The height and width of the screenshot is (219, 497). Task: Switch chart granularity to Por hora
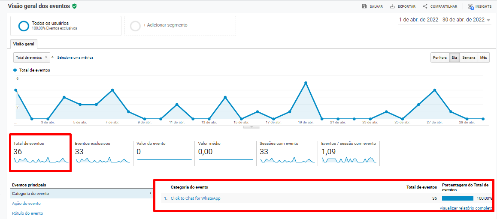(440, 57)
